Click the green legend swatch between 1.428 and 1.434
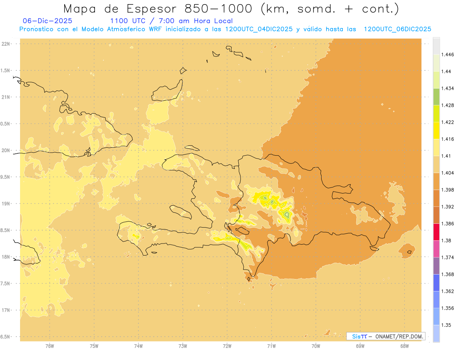This screenshot has width=454, height=351. point(436,97)
